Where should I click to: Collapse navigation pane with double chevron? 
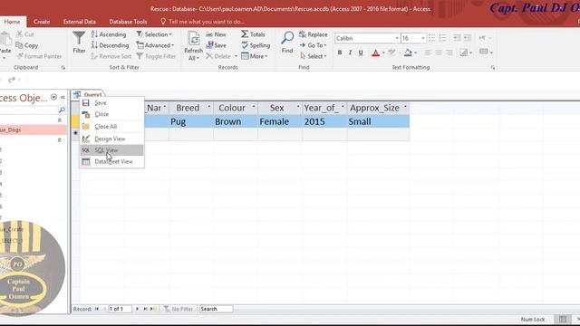[x=63, y=98]
